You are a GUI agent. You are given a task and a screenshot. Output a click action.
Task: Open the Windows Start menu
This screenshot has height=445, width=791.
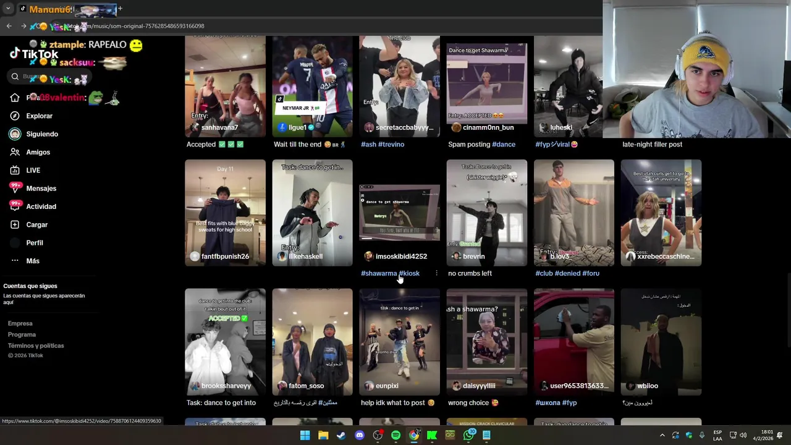[305, 435]
